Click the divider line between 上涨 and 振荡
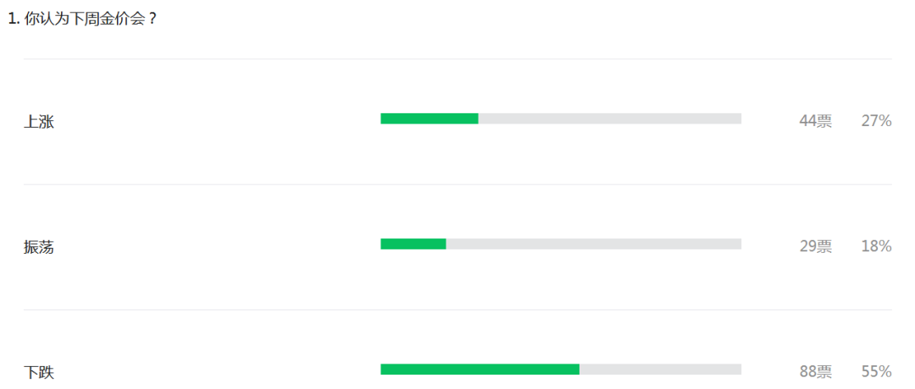This screenshot has width=915, height=389. pyautogui.click(x=457, y=184)
